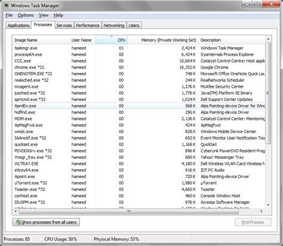Select the conhost.exe process

point(139,196)
